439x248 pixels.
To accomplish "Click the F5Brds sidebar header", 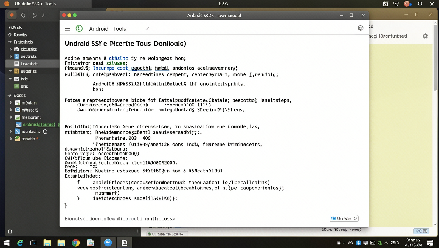I will click(15, 28).
